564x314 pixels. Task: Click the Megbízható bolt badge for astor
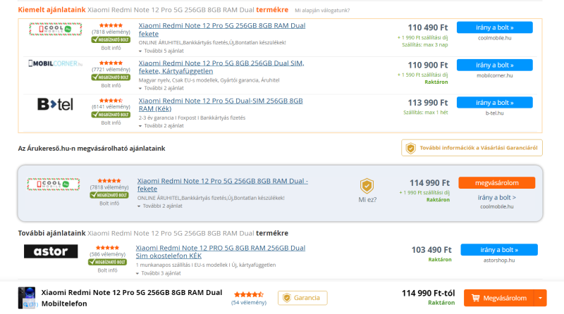107,262
